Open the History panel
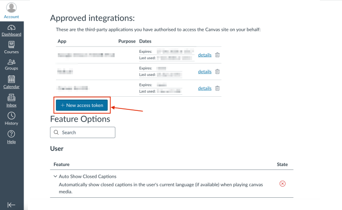The height and width of the screenshot is (210, 342). (11, 118)
